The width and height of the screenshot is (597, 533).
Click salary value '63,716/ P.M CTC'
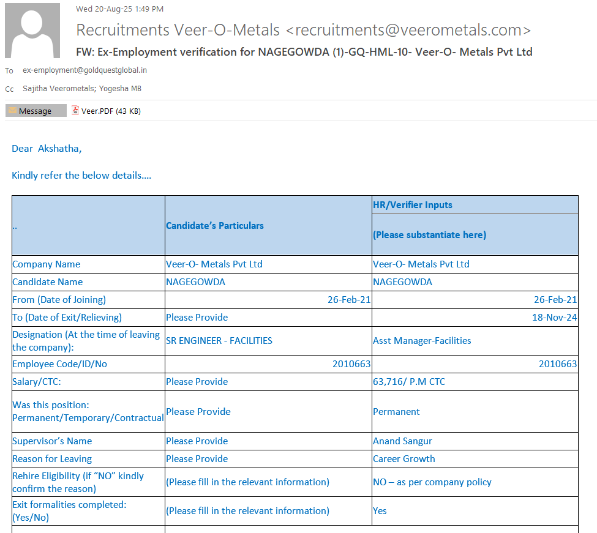(x=409, y=382)
